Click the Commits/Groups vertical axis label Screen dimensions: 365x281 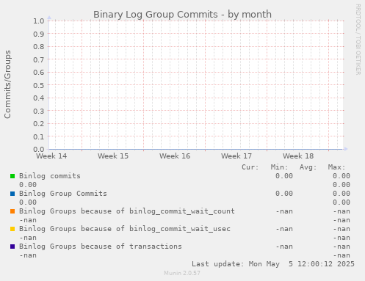pos(7,84)
